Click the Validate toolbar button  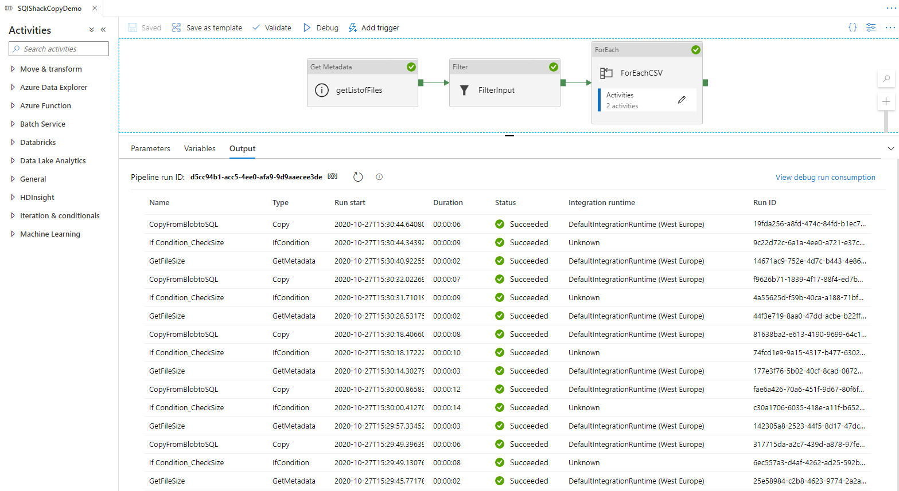(272, 28)
